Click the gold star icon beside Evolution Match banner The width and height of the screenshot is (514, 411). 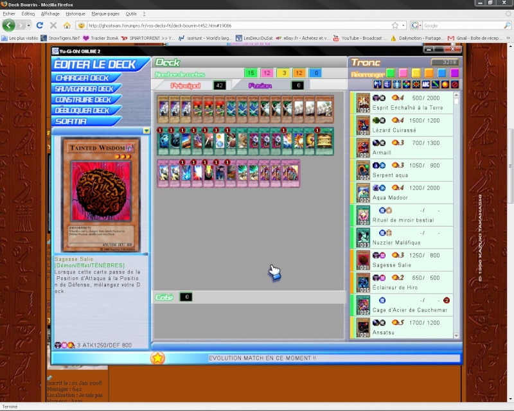(x=157, y=358)
